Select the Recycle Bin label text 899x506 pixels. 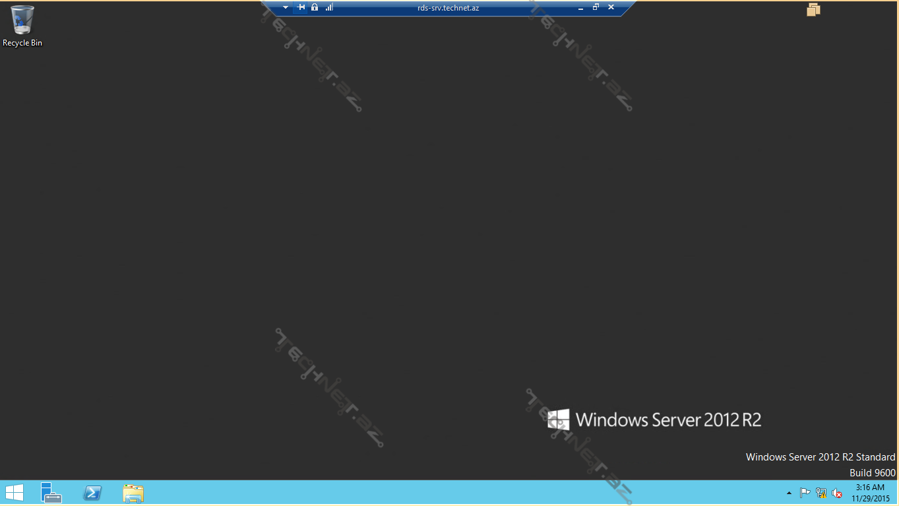click(x=22, y=43)
